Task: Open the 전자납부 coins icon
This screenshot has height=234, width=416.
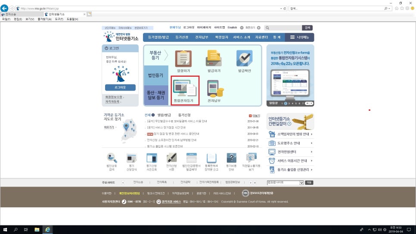Action: coord(215,88)
